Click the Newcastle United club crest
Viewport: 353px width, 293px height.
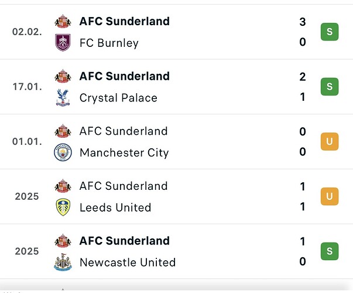(x=63, y=263)
